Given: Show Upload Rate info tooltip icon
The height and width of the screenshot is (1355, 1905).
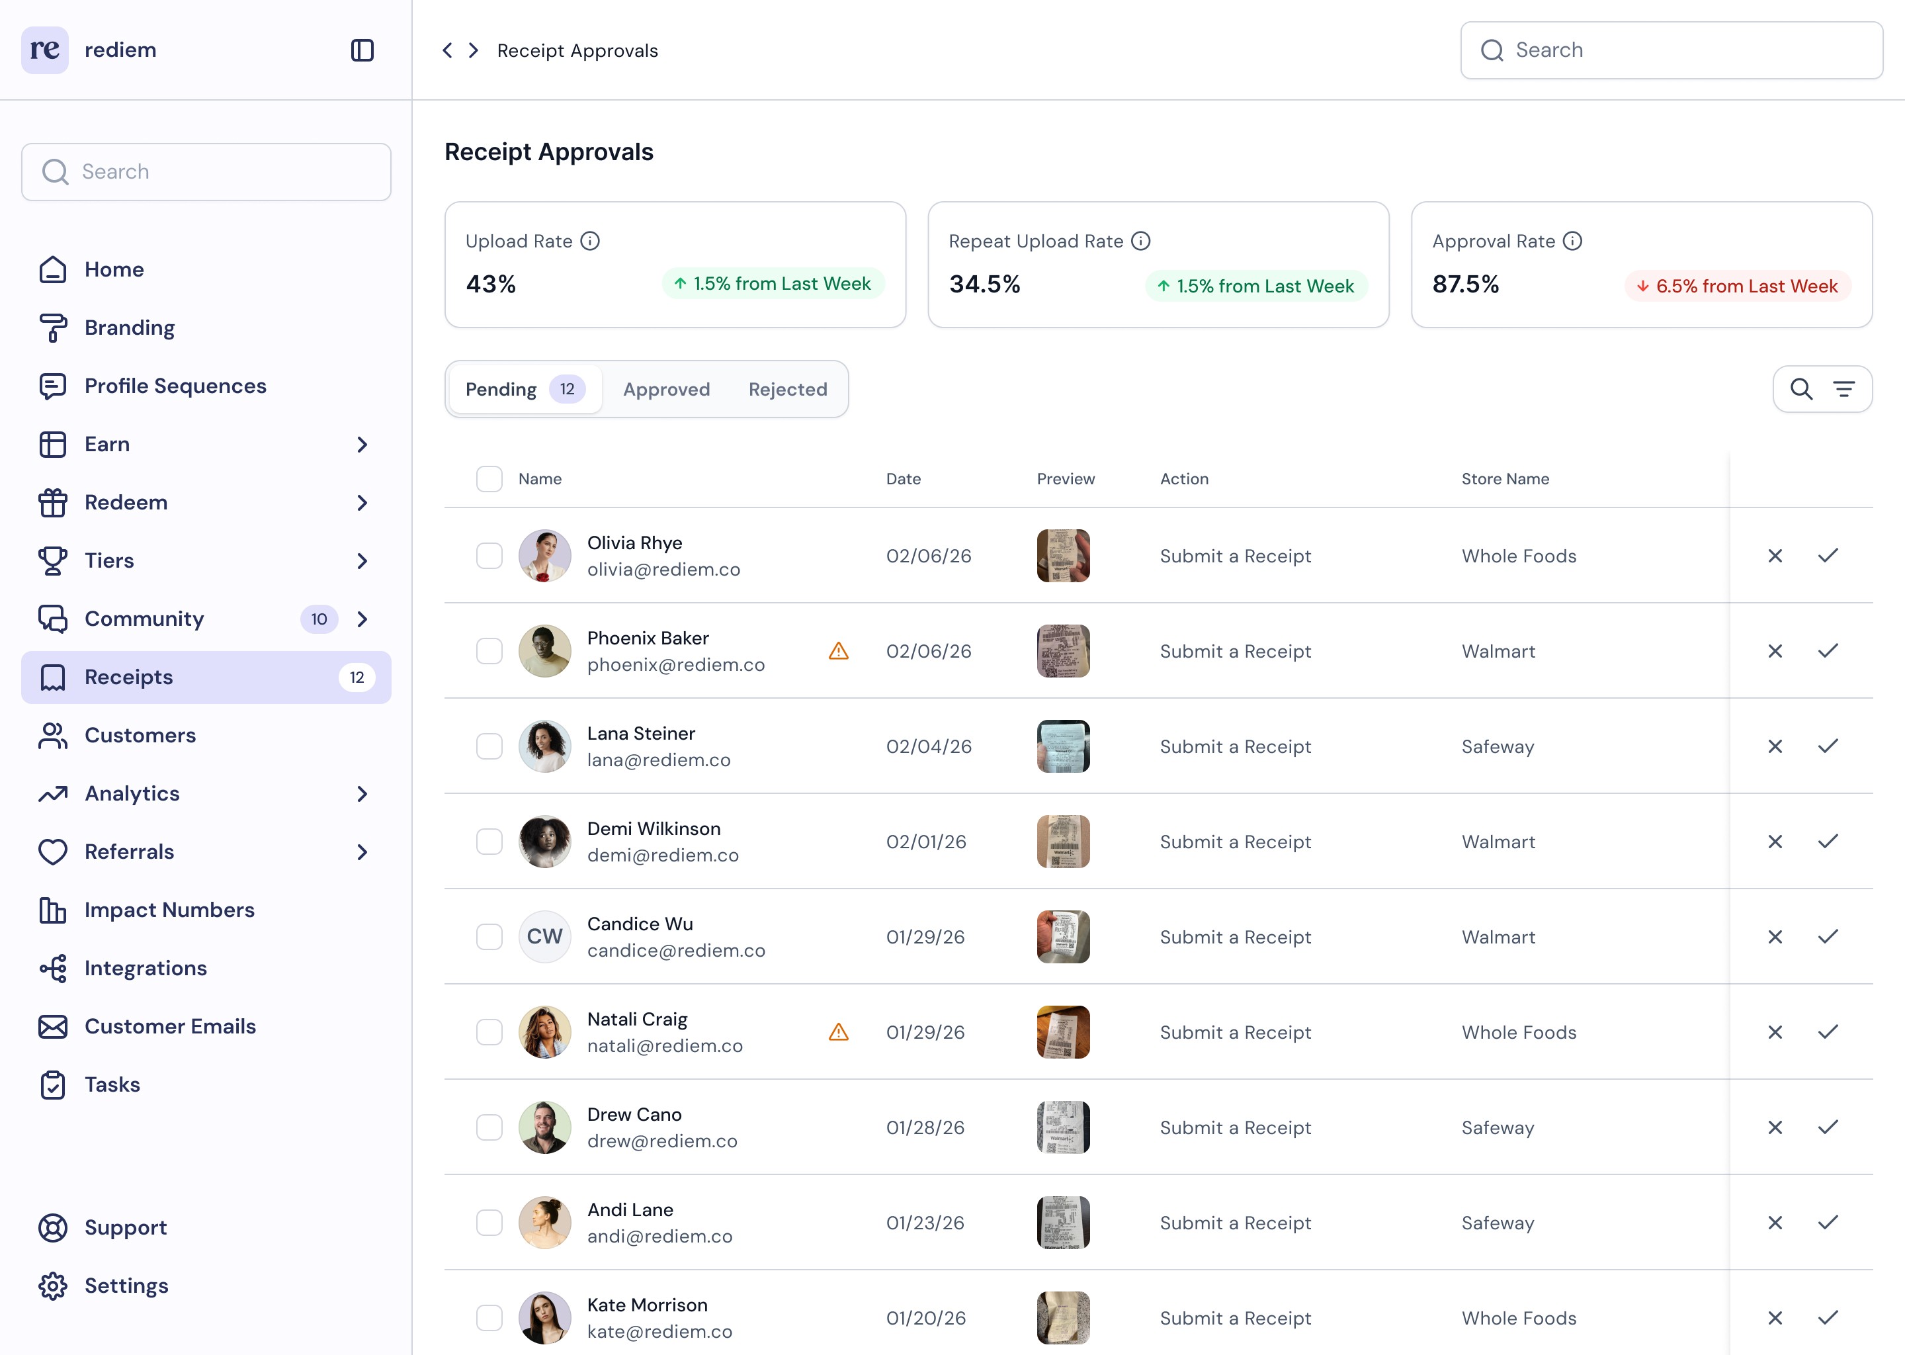Looking at the screenshot, I should tap(589, 241).
